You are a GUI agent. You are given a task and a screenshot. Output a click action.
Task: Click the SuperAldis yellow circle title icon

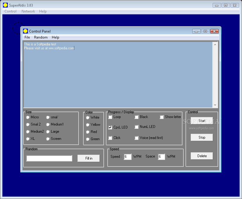(5, 5)
